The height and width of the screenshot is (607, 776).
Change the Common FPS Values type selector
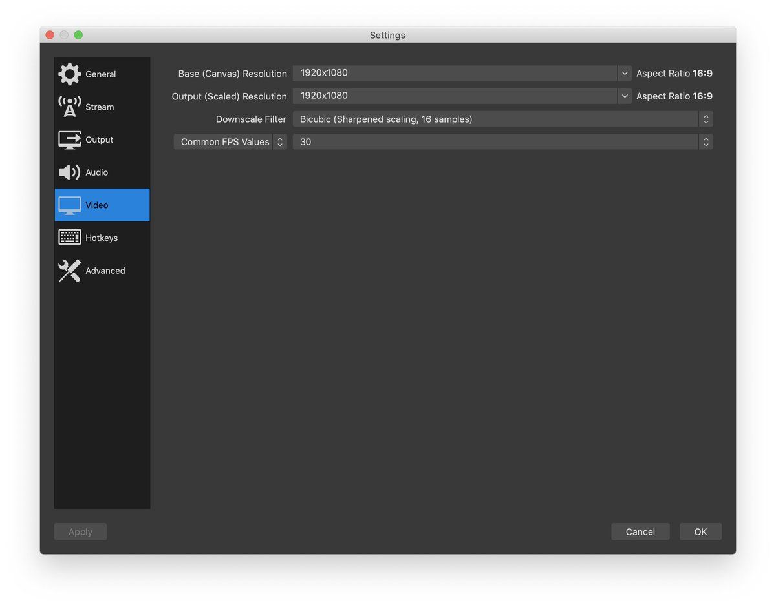pyautogui.click(x=230, y=142)
